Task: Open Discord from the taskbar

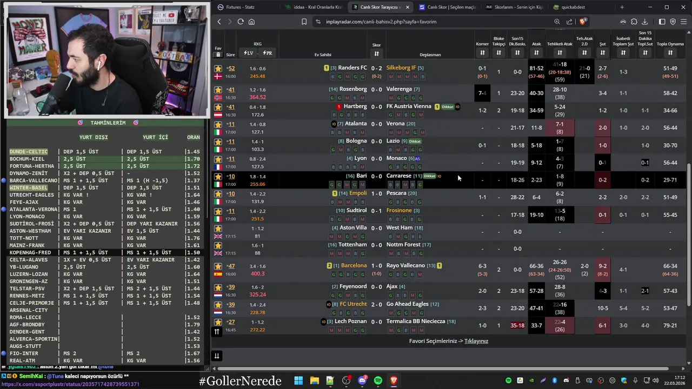Action: pyautogui.click(x=362, y=380)
